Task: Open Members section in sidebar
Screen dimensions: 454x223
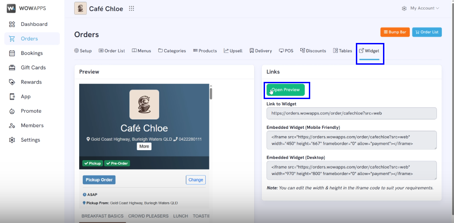Action: pos(32,125)
